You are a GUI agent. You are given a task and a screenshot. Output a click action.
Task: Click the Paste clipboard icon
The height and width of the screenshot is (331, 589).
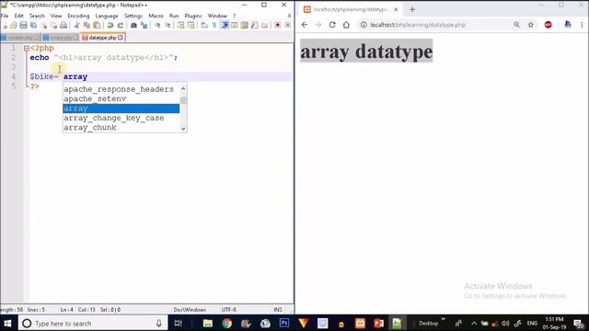[x=97, y=26]
